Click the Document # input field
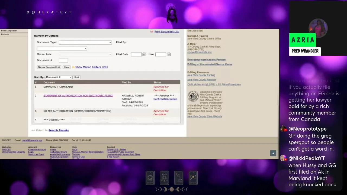347x195 pixels. point(63,60)
